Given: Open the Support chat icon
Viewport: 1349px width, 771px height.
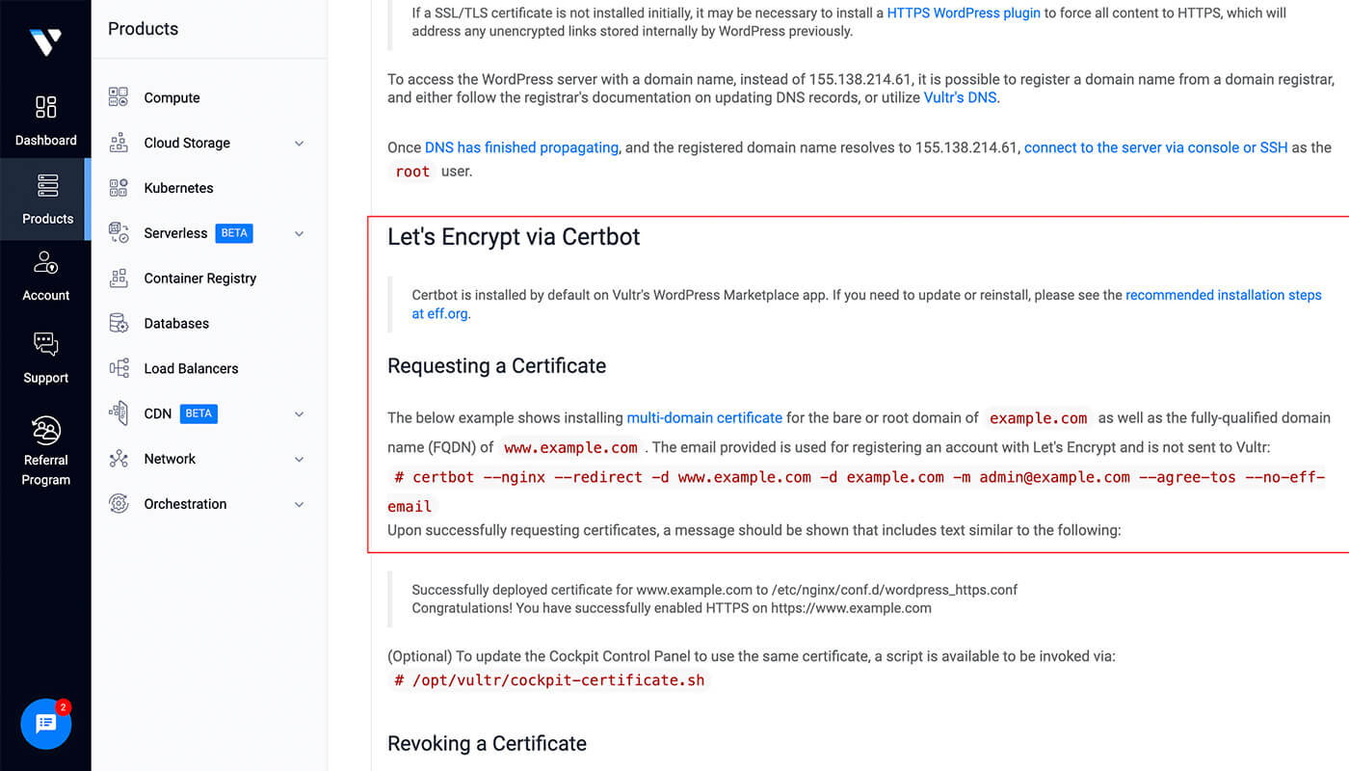Looking at the screenshot, I should coord(45,344).
